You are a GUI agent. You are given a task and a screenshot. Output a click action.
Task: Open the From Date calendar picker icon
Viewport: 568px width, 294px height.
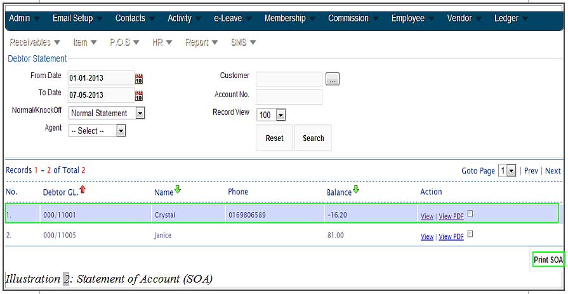139,79
